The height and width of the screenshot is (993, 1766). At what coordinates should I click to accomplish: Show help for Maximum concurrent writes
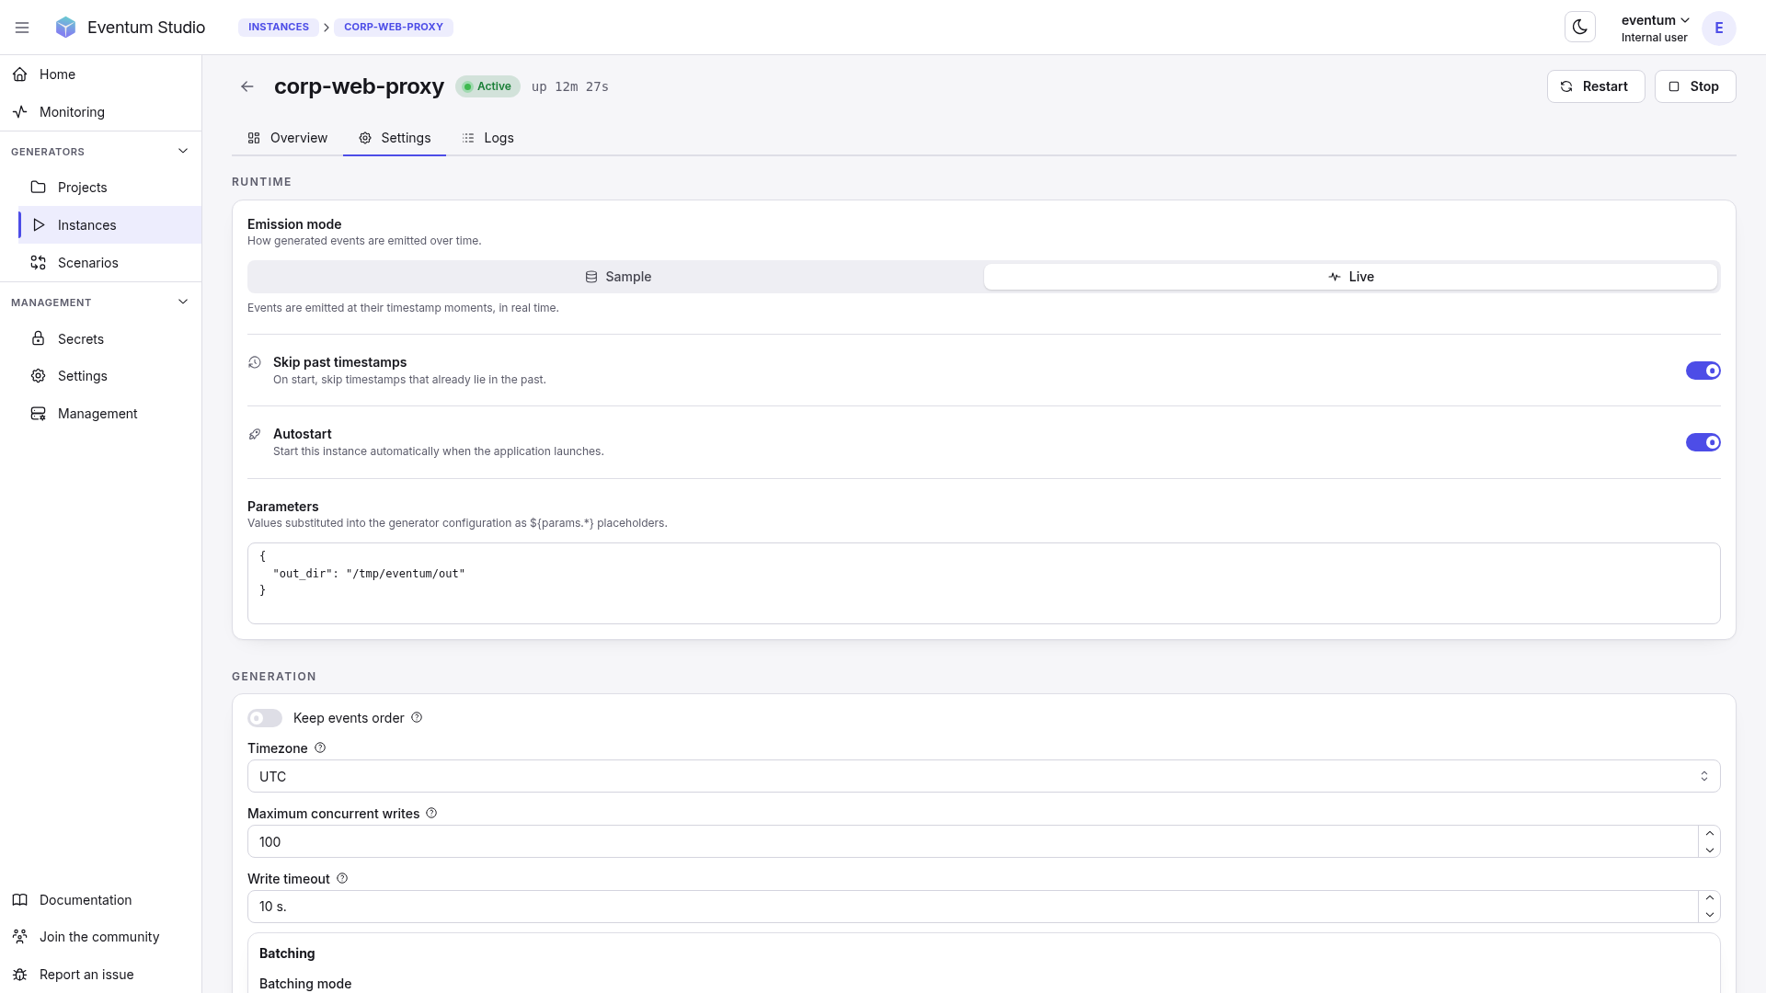(431, 813)
